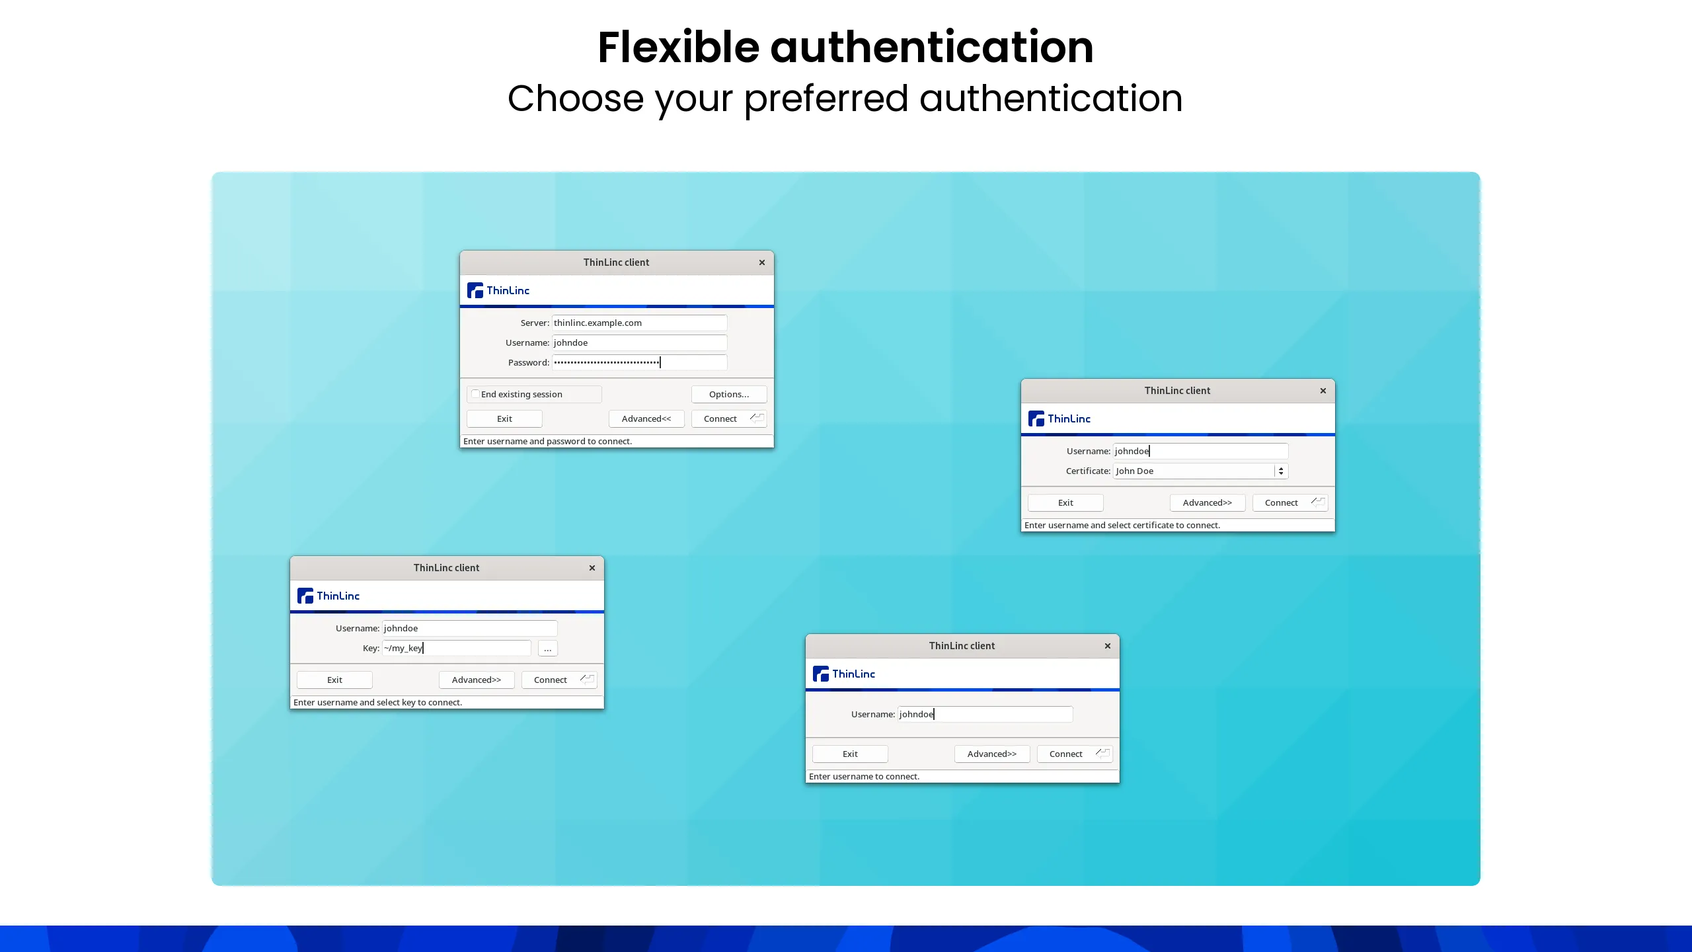Expand Advanced>> in the key login window
The image size is (1692, 952).
point(476,680)
